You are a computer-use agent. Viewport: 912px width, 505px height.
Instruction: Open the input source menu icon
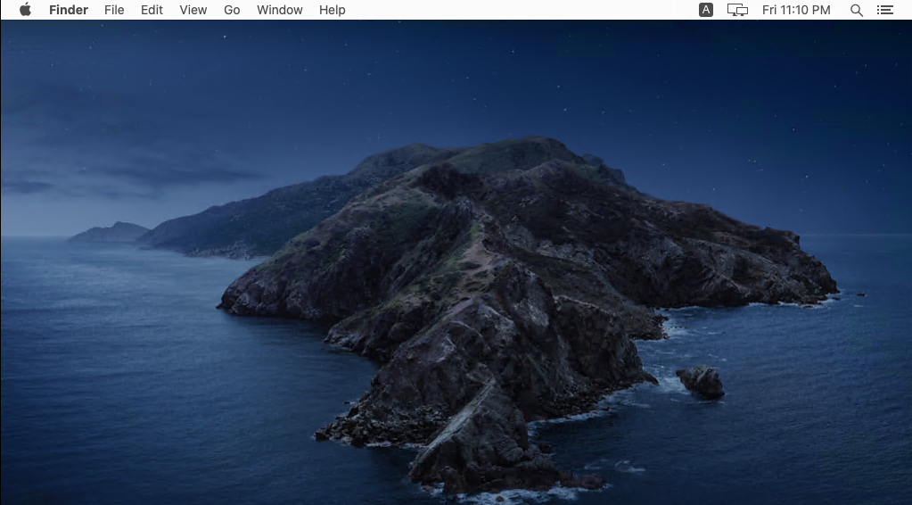click(x=706, y=10)
